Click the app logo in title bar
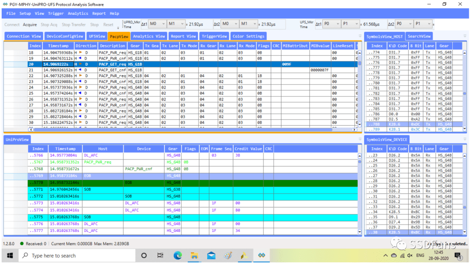 coord(5,4)
